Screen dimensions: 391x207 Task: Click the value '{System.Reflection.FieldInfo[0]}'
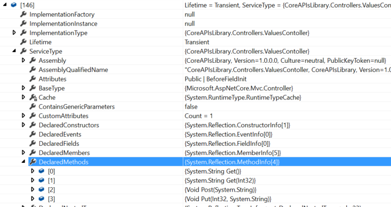pos(227,144)
